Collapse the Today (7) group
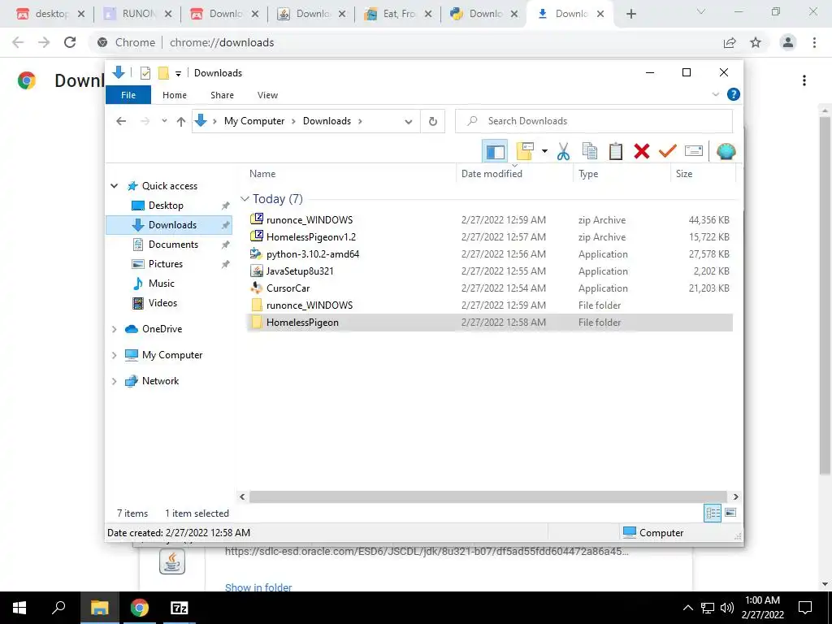The image size is (832, 624). 245,199
